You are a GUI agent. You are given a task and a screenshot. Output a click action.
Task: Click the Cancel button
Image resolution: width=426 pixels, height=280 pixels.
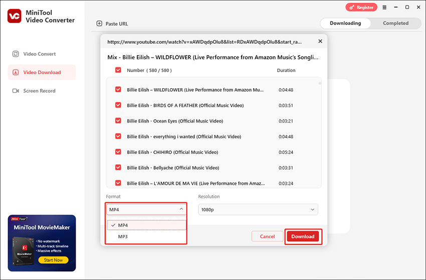click(267, 236)
